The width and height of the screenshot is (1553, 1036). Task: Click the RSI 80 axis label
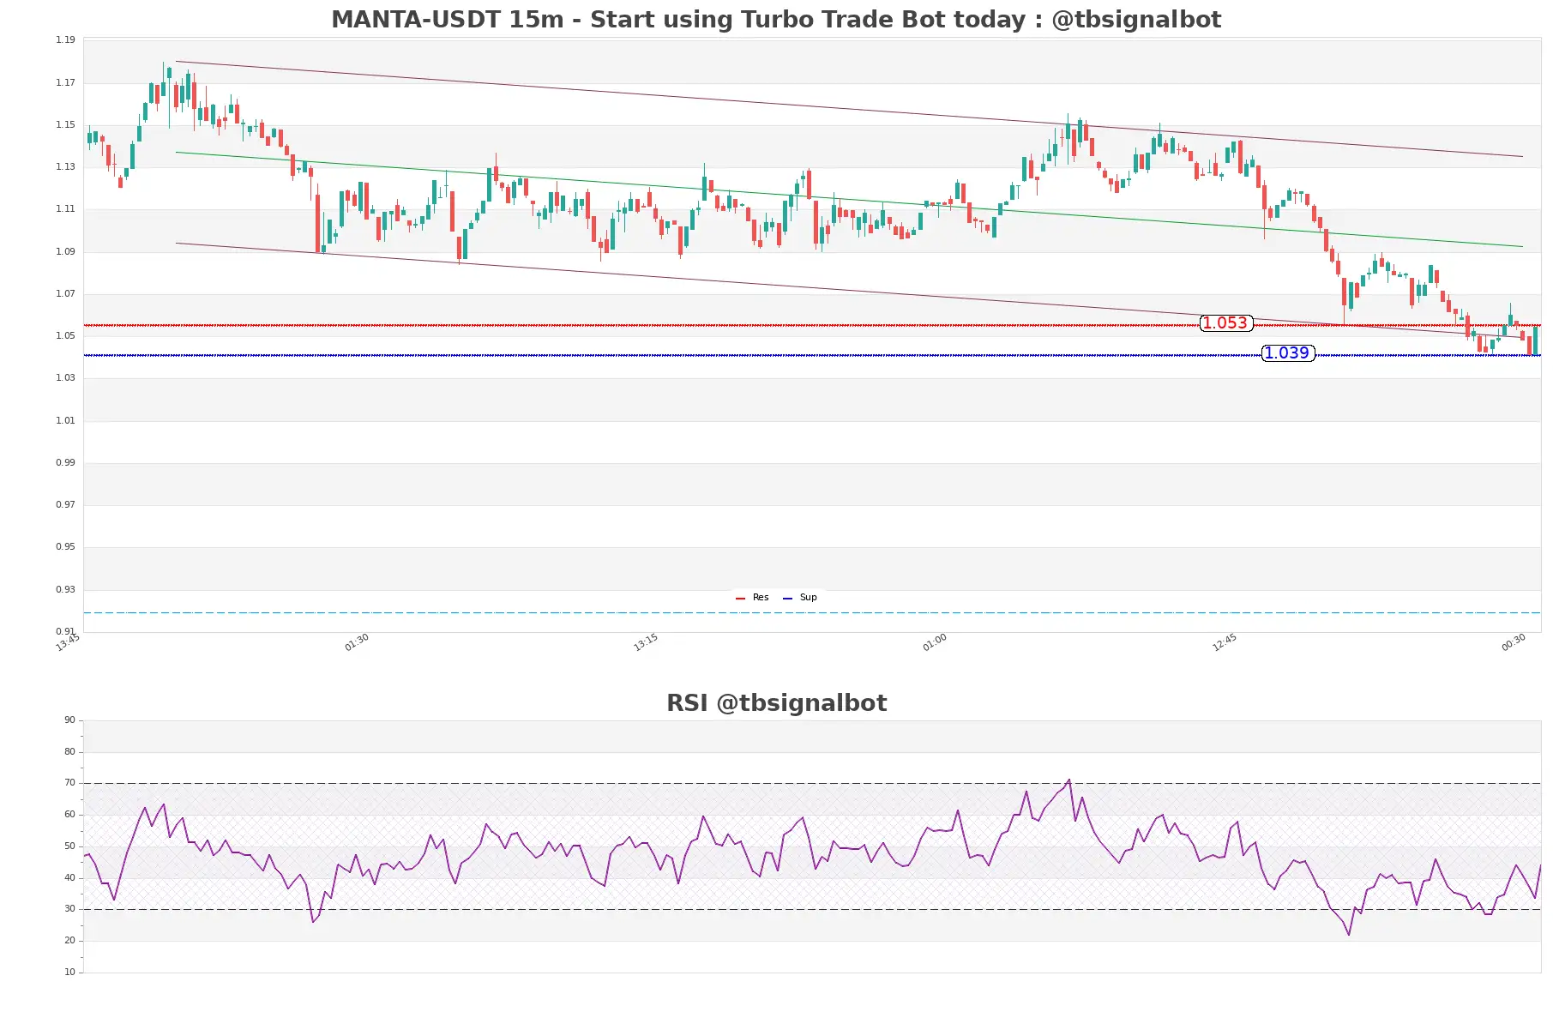click(x=69, y=752)
